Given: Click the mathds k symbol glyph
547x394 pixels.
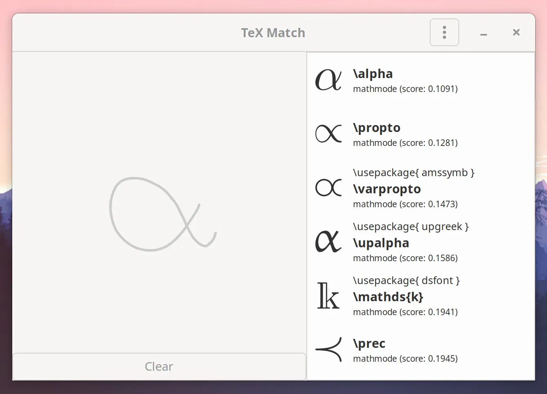Looking at the screenshot, I should pyautogui.click(x=328, y=295).
